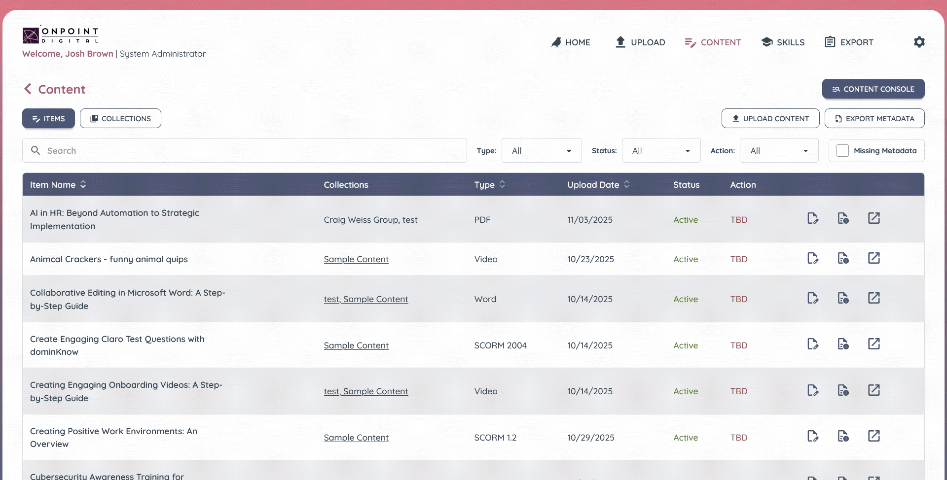Enable the Missing Metadata checkbox

click(842, 151)
